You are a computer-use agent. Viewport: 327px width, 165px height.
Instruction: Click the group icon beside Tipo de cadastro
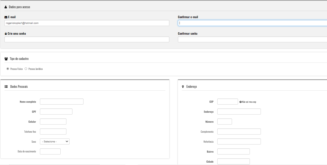pyautogui.click(x=6, y=59)
